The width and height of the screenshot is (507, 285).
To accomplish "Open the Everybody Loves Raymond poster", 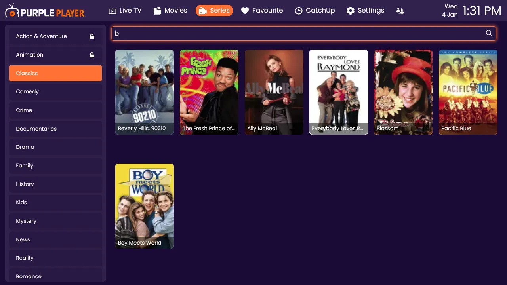I will coord(339,92).
